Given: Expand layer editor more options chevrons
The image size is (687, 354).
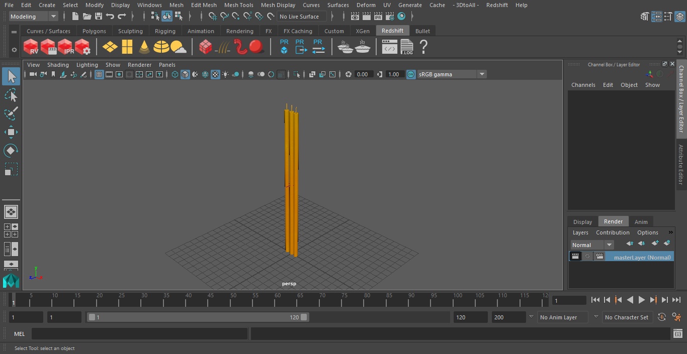Looking at the screenshot, I should tap(670, 232).
